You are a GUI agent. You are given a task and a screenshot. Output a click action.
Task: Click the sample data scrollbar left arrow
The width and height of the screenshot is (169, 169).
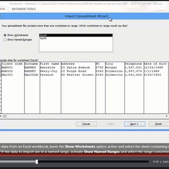1,116
